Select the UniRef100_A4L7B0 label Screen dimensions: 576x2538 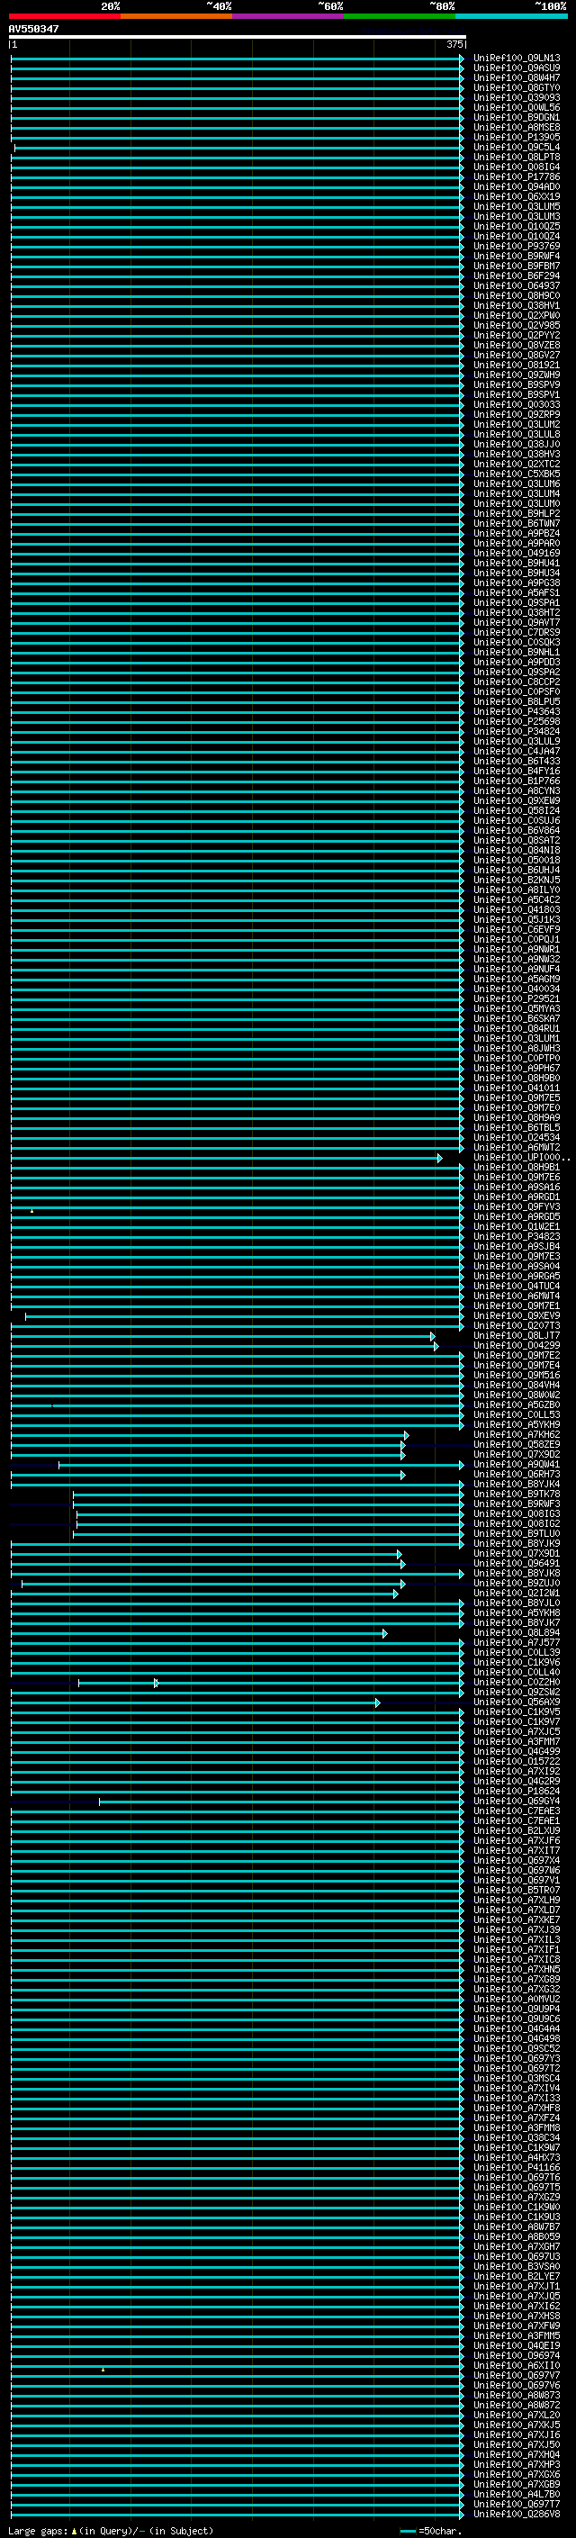pyautogui.click(x=516, y=2495)
